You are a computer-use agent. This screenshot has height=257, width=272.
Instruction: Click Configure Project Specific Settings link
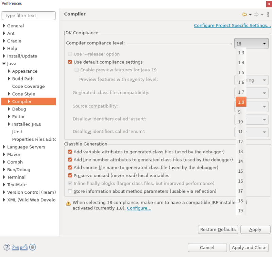pos(232,25)
